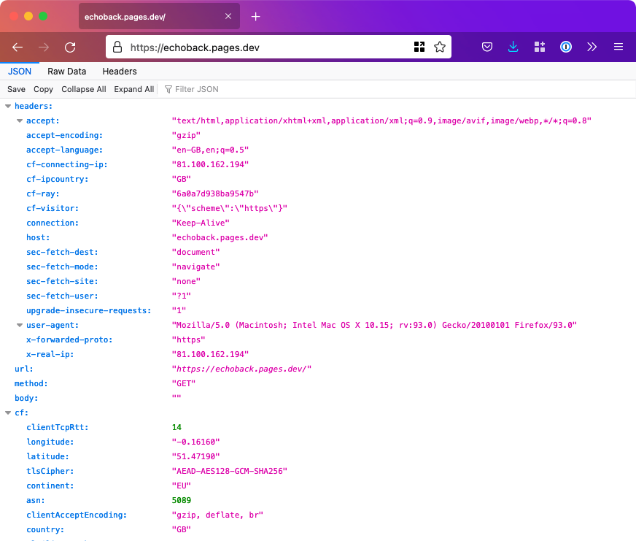This screenshot has width=636, height=541.
Task: Click the Save button
Action: [16, 88]
